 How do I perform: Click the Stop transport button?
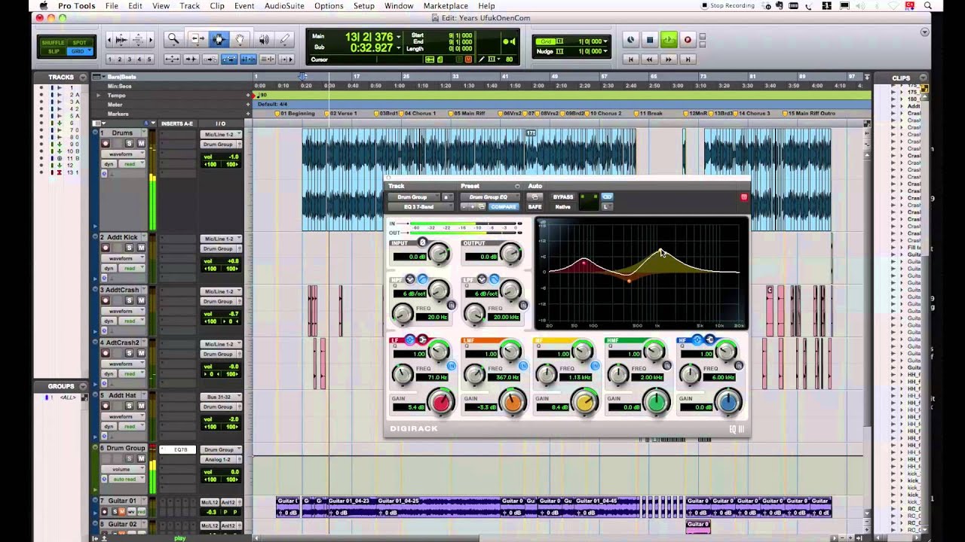click(x=650, y=40)
